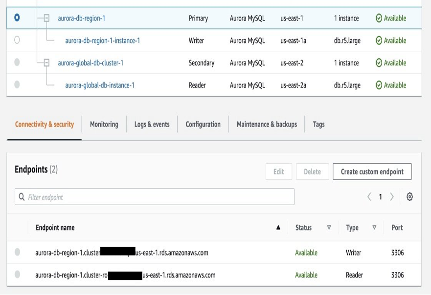Image resolution: width=431 pixels, height=295 pixels.
Task: Click the Primary role cell
Action: (x=198, y=19)
